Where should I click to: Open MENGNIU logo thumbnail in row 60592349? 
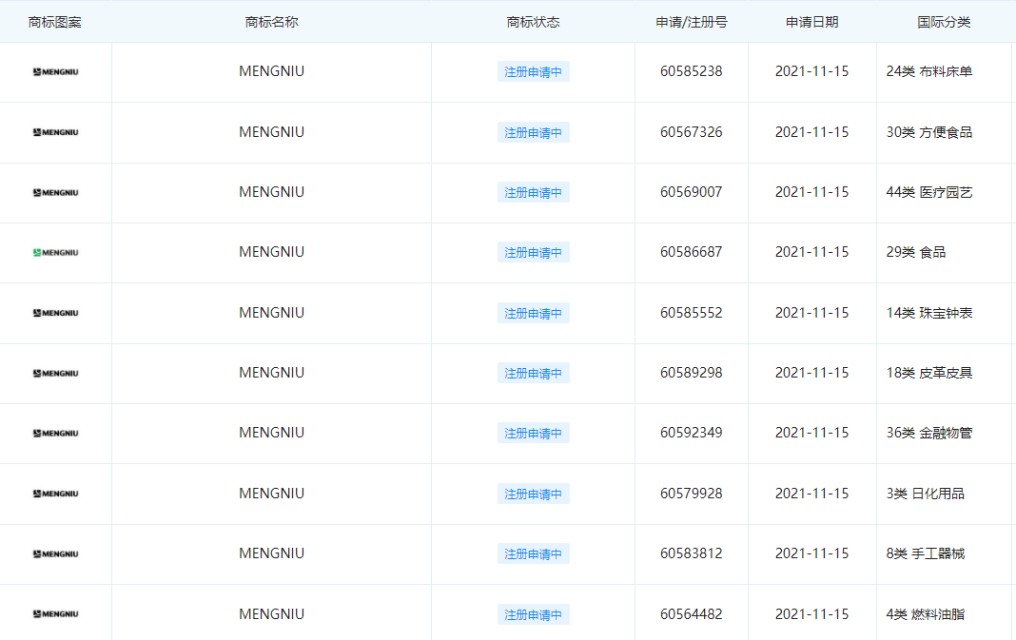point(56,434)
